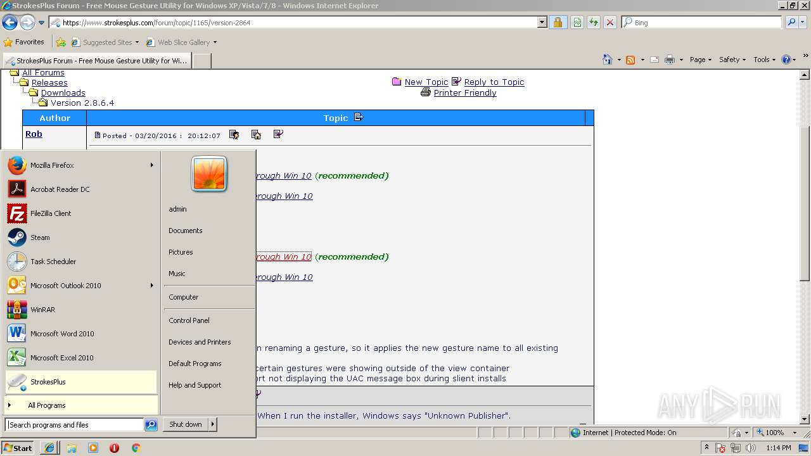Select the StrokesPlus Forum tab
This screenshot has width=811, height=456.
click(96, 61)
